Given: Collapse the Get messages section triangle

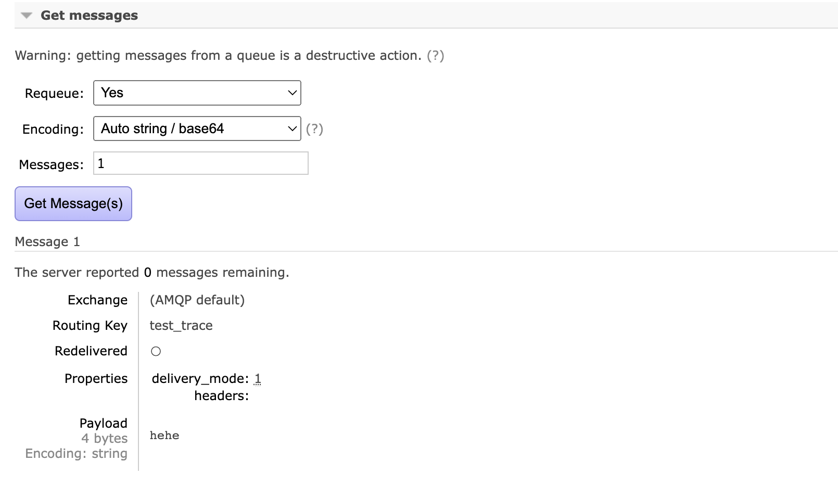Looking at the screenshot, I should pyautogui.click(x=27, y=16).
